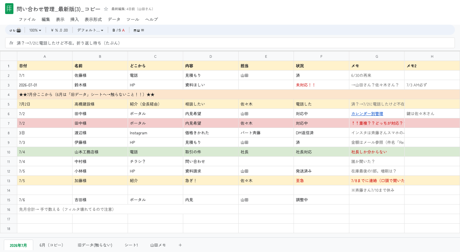Screen dimensions: 460x252
Task: Open the データ menu
Action: (x=114, y=19)
